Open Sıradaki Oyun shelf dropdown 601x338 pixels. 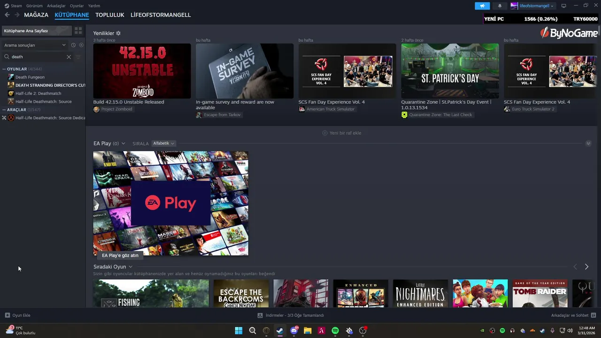[131, 267]
